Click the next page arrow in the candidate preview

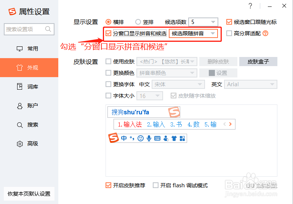(231, 124)
